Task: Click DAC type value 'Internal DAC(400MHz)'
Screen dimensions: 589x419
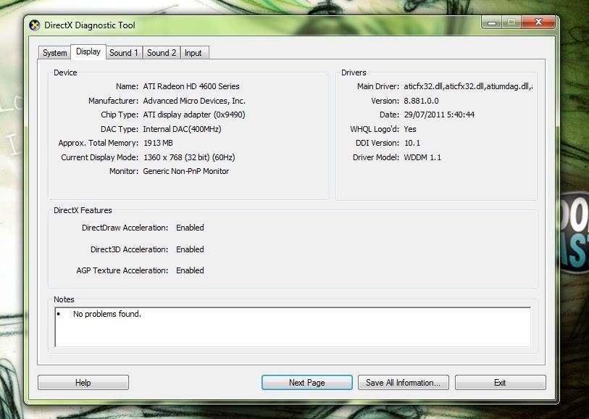Action: pos(182,129)
